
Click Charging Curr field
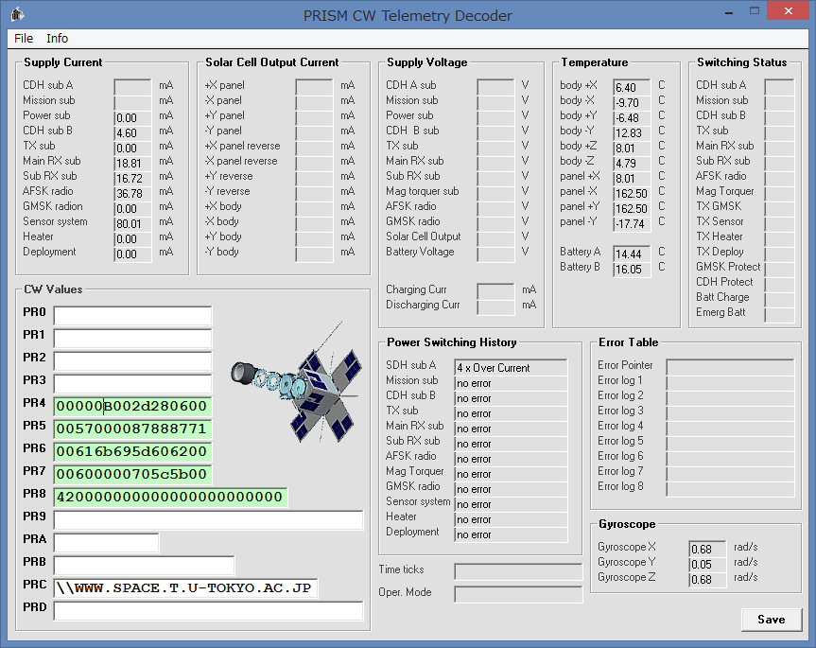click(x=495, y=291)
